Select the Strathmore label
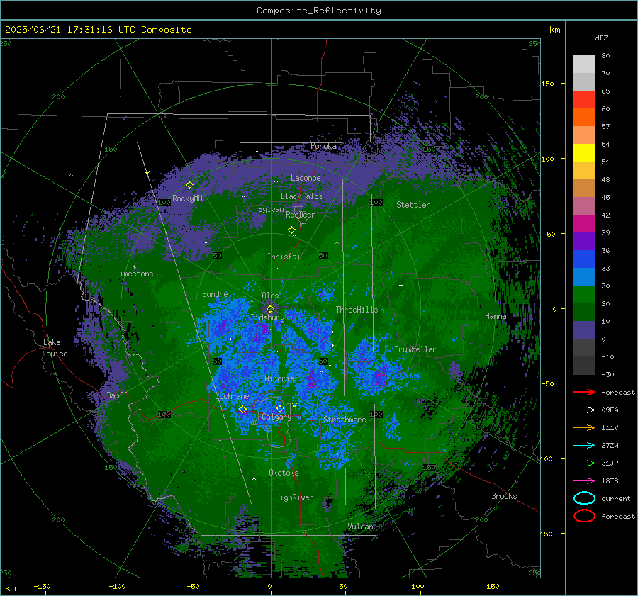Screen dimensions: 638x596 pyautogui.click(x=345, y=420)
